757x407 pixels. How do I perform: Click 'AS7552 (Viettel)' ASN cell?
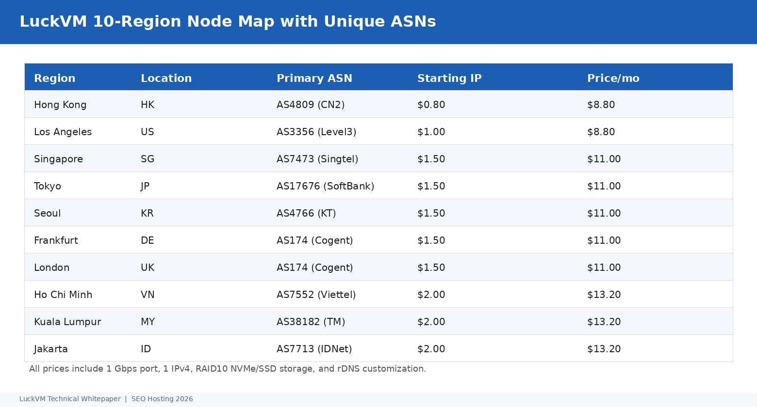tap(316, 295)
